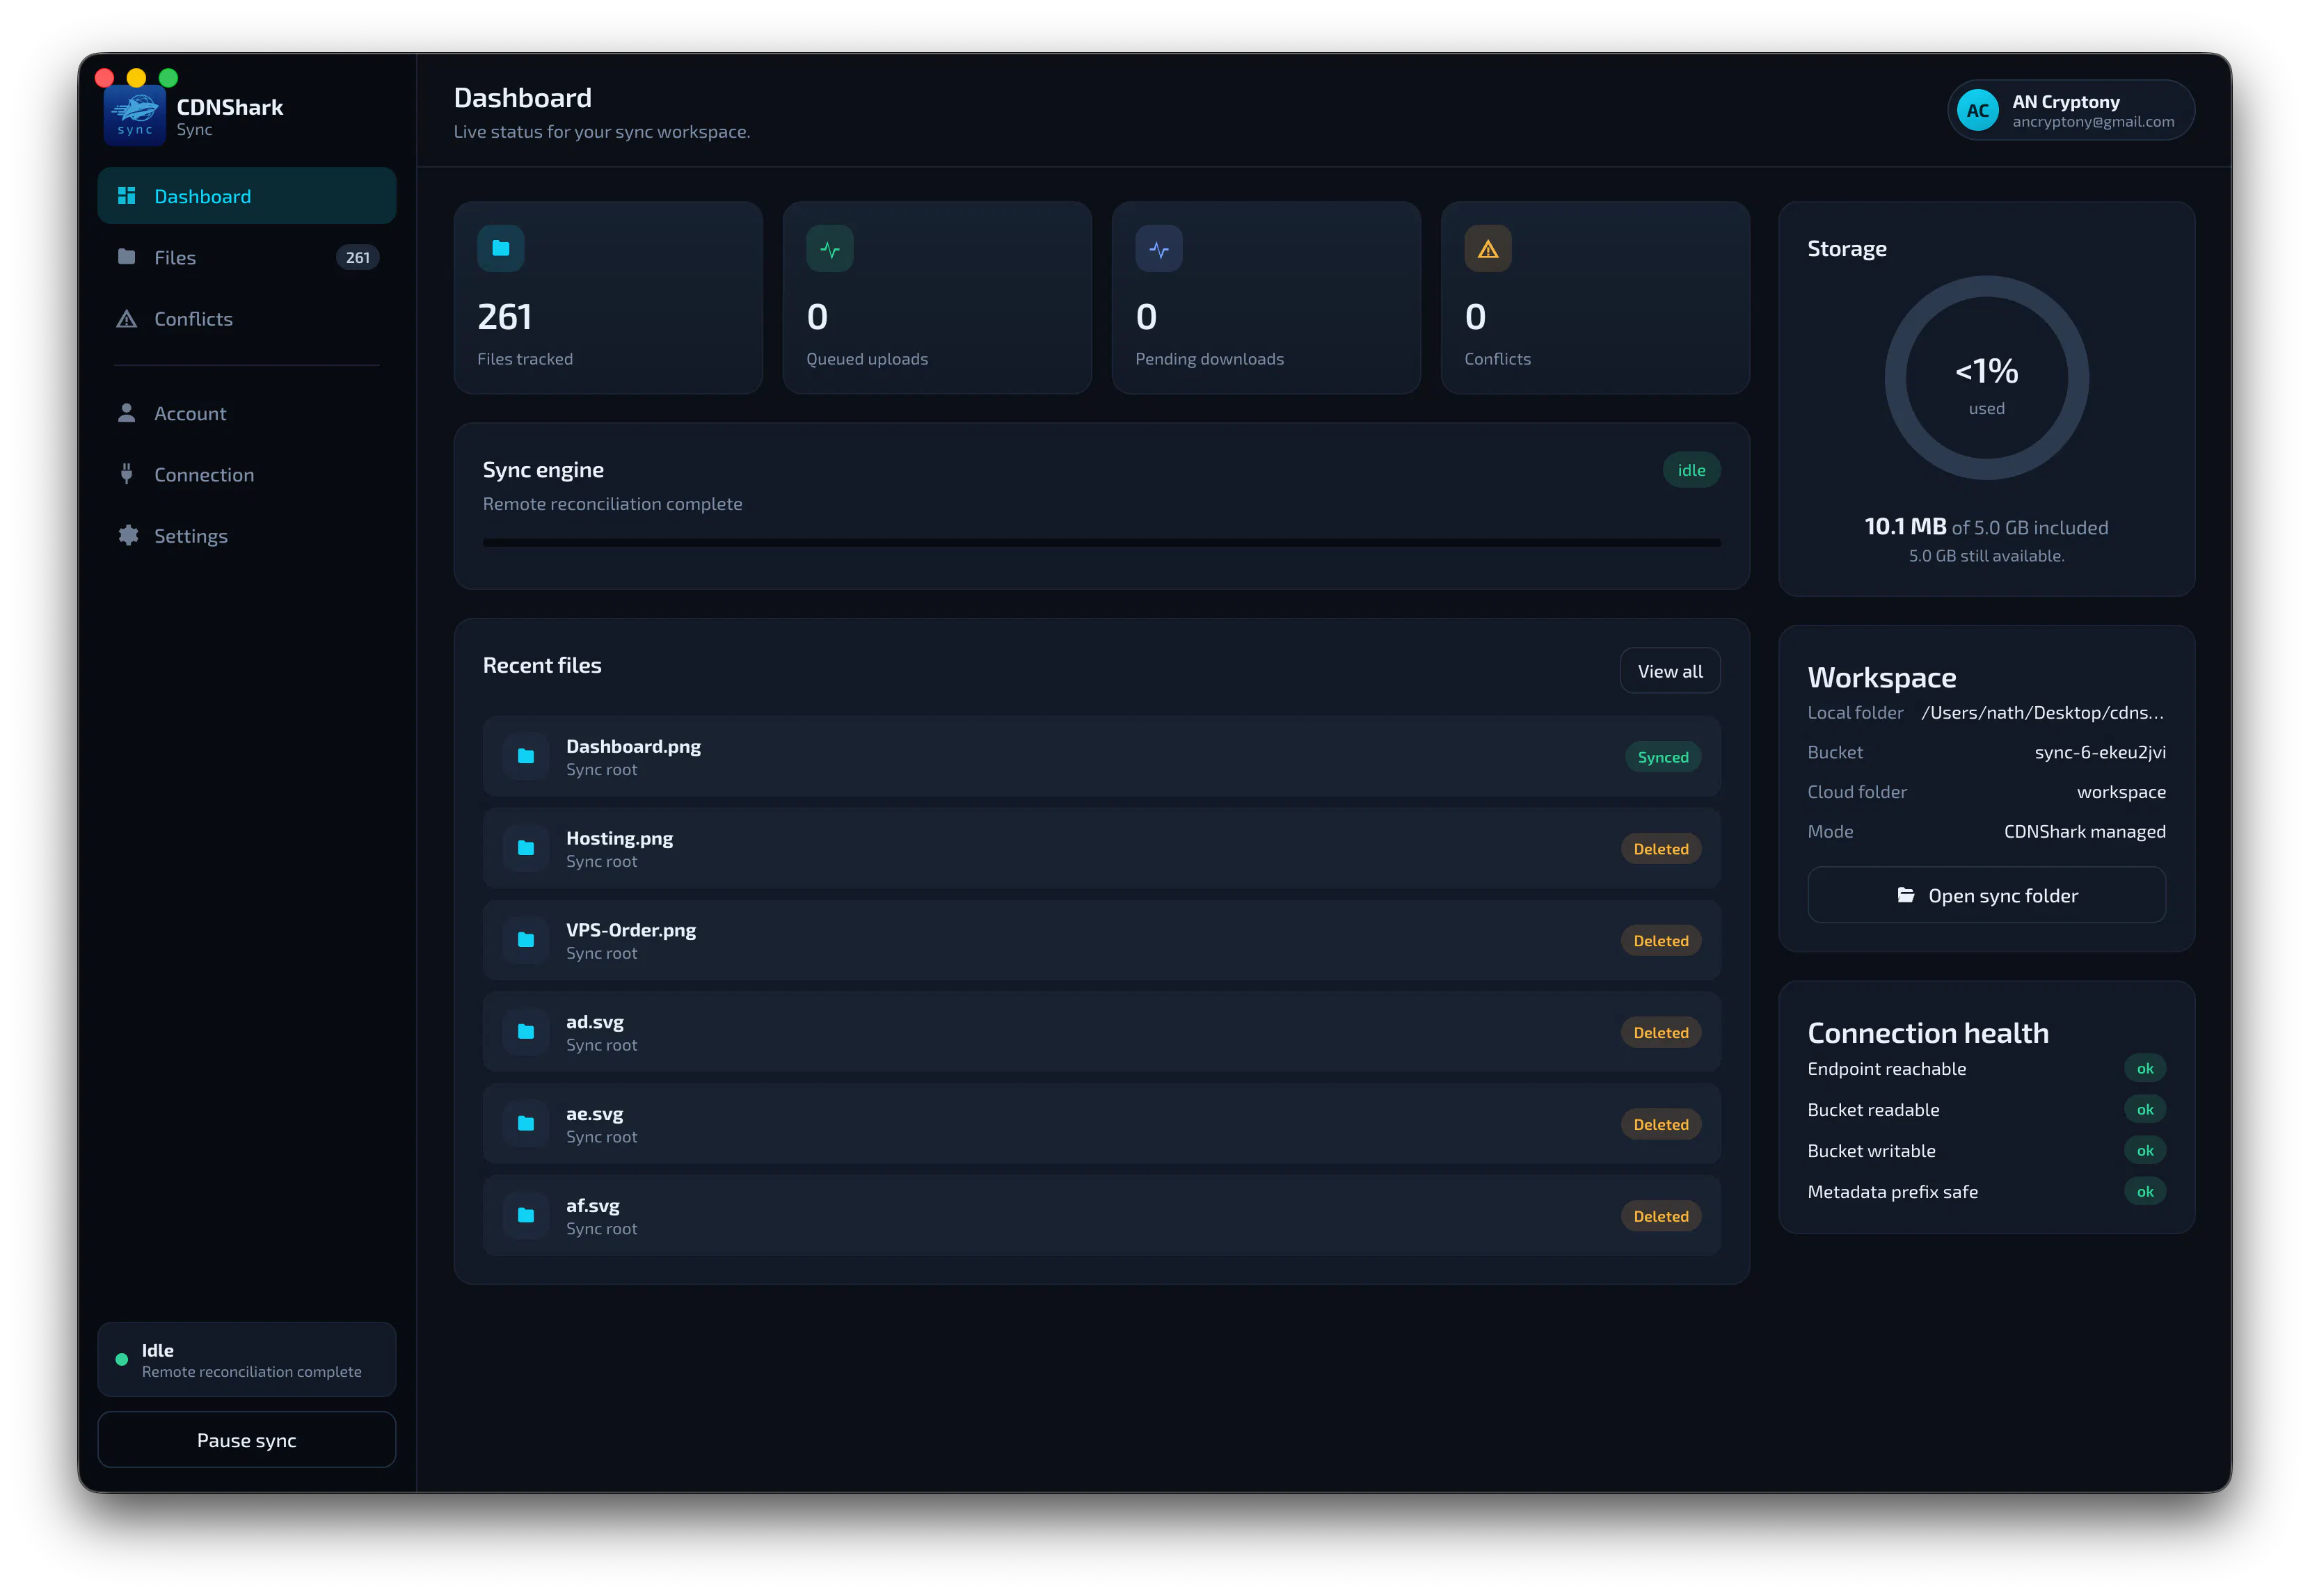Click the ok badge for Metadata prefix safe
The width and height of the screenshot is (2310, 1596).
pos(2145,1191)
